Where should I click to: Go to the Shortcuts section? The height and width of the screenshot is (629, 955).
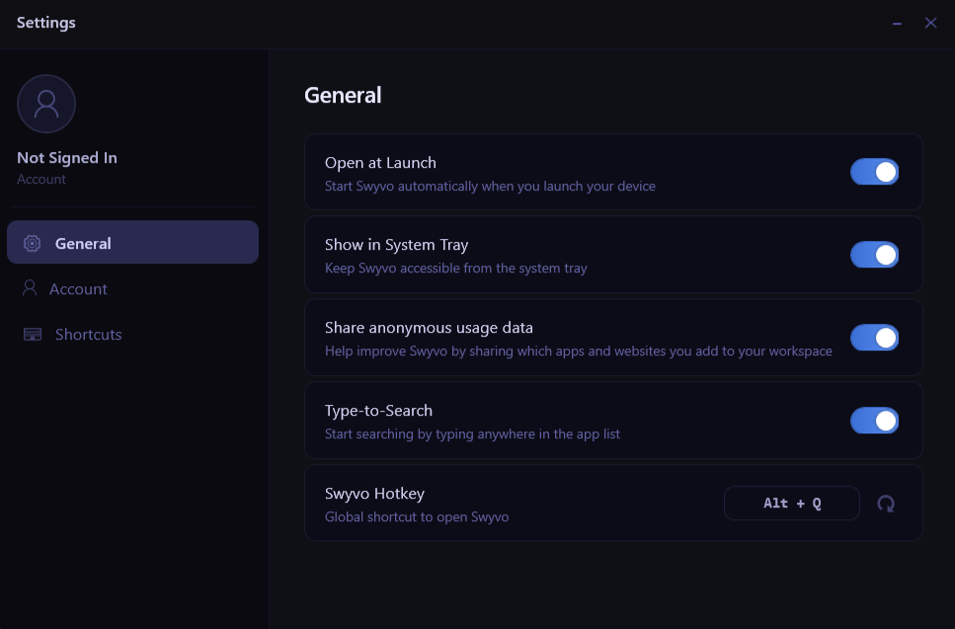(x=132, y=335)
